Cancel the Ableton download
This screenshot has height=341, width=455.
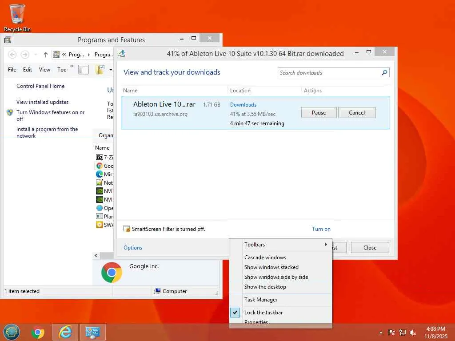(x=357, y=112)
